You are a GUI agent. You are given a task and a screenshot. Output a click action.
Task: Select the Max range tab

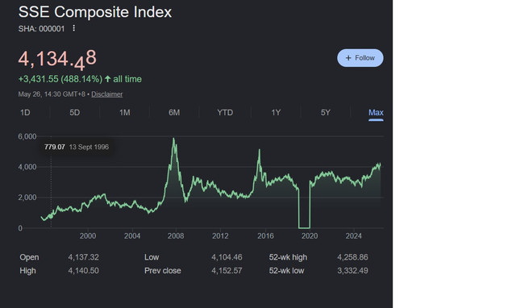pyautogui.click(x=376, y=113)
